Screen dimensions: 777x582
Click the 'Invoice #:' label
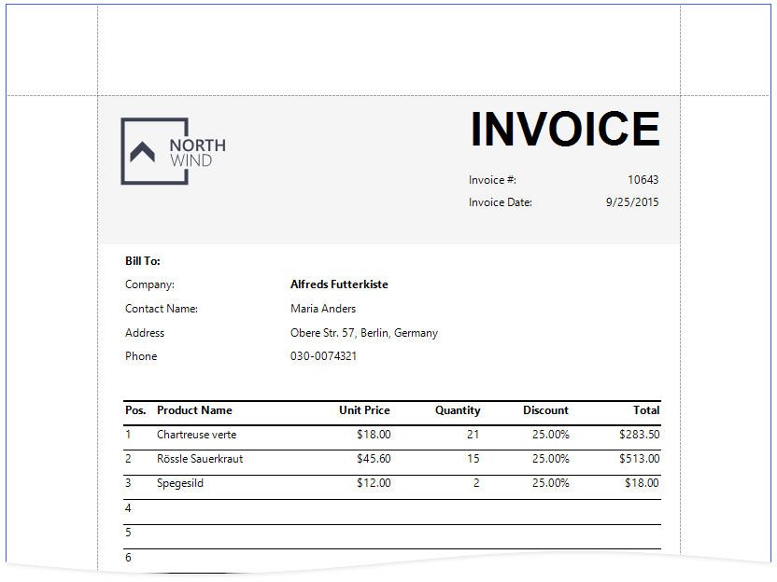point(492,180)
